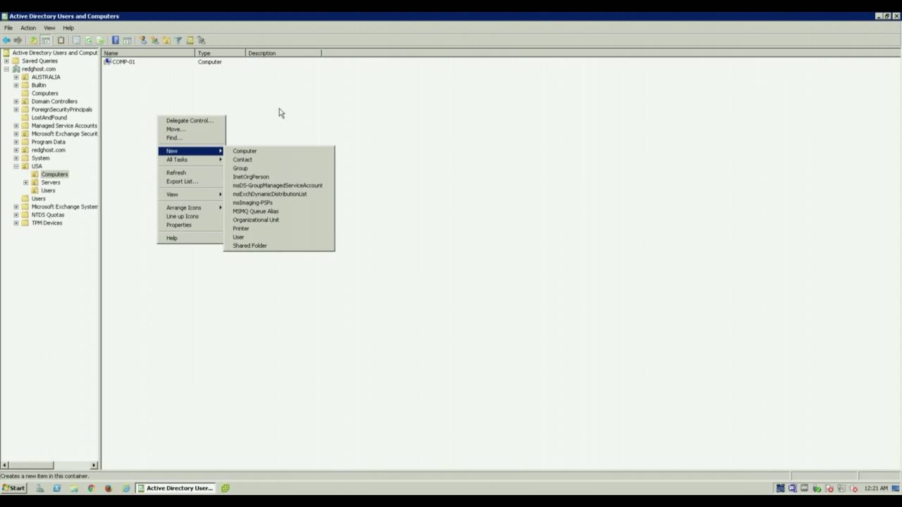
Task: Click the Refresh toolbar icon
Action: 88,40
